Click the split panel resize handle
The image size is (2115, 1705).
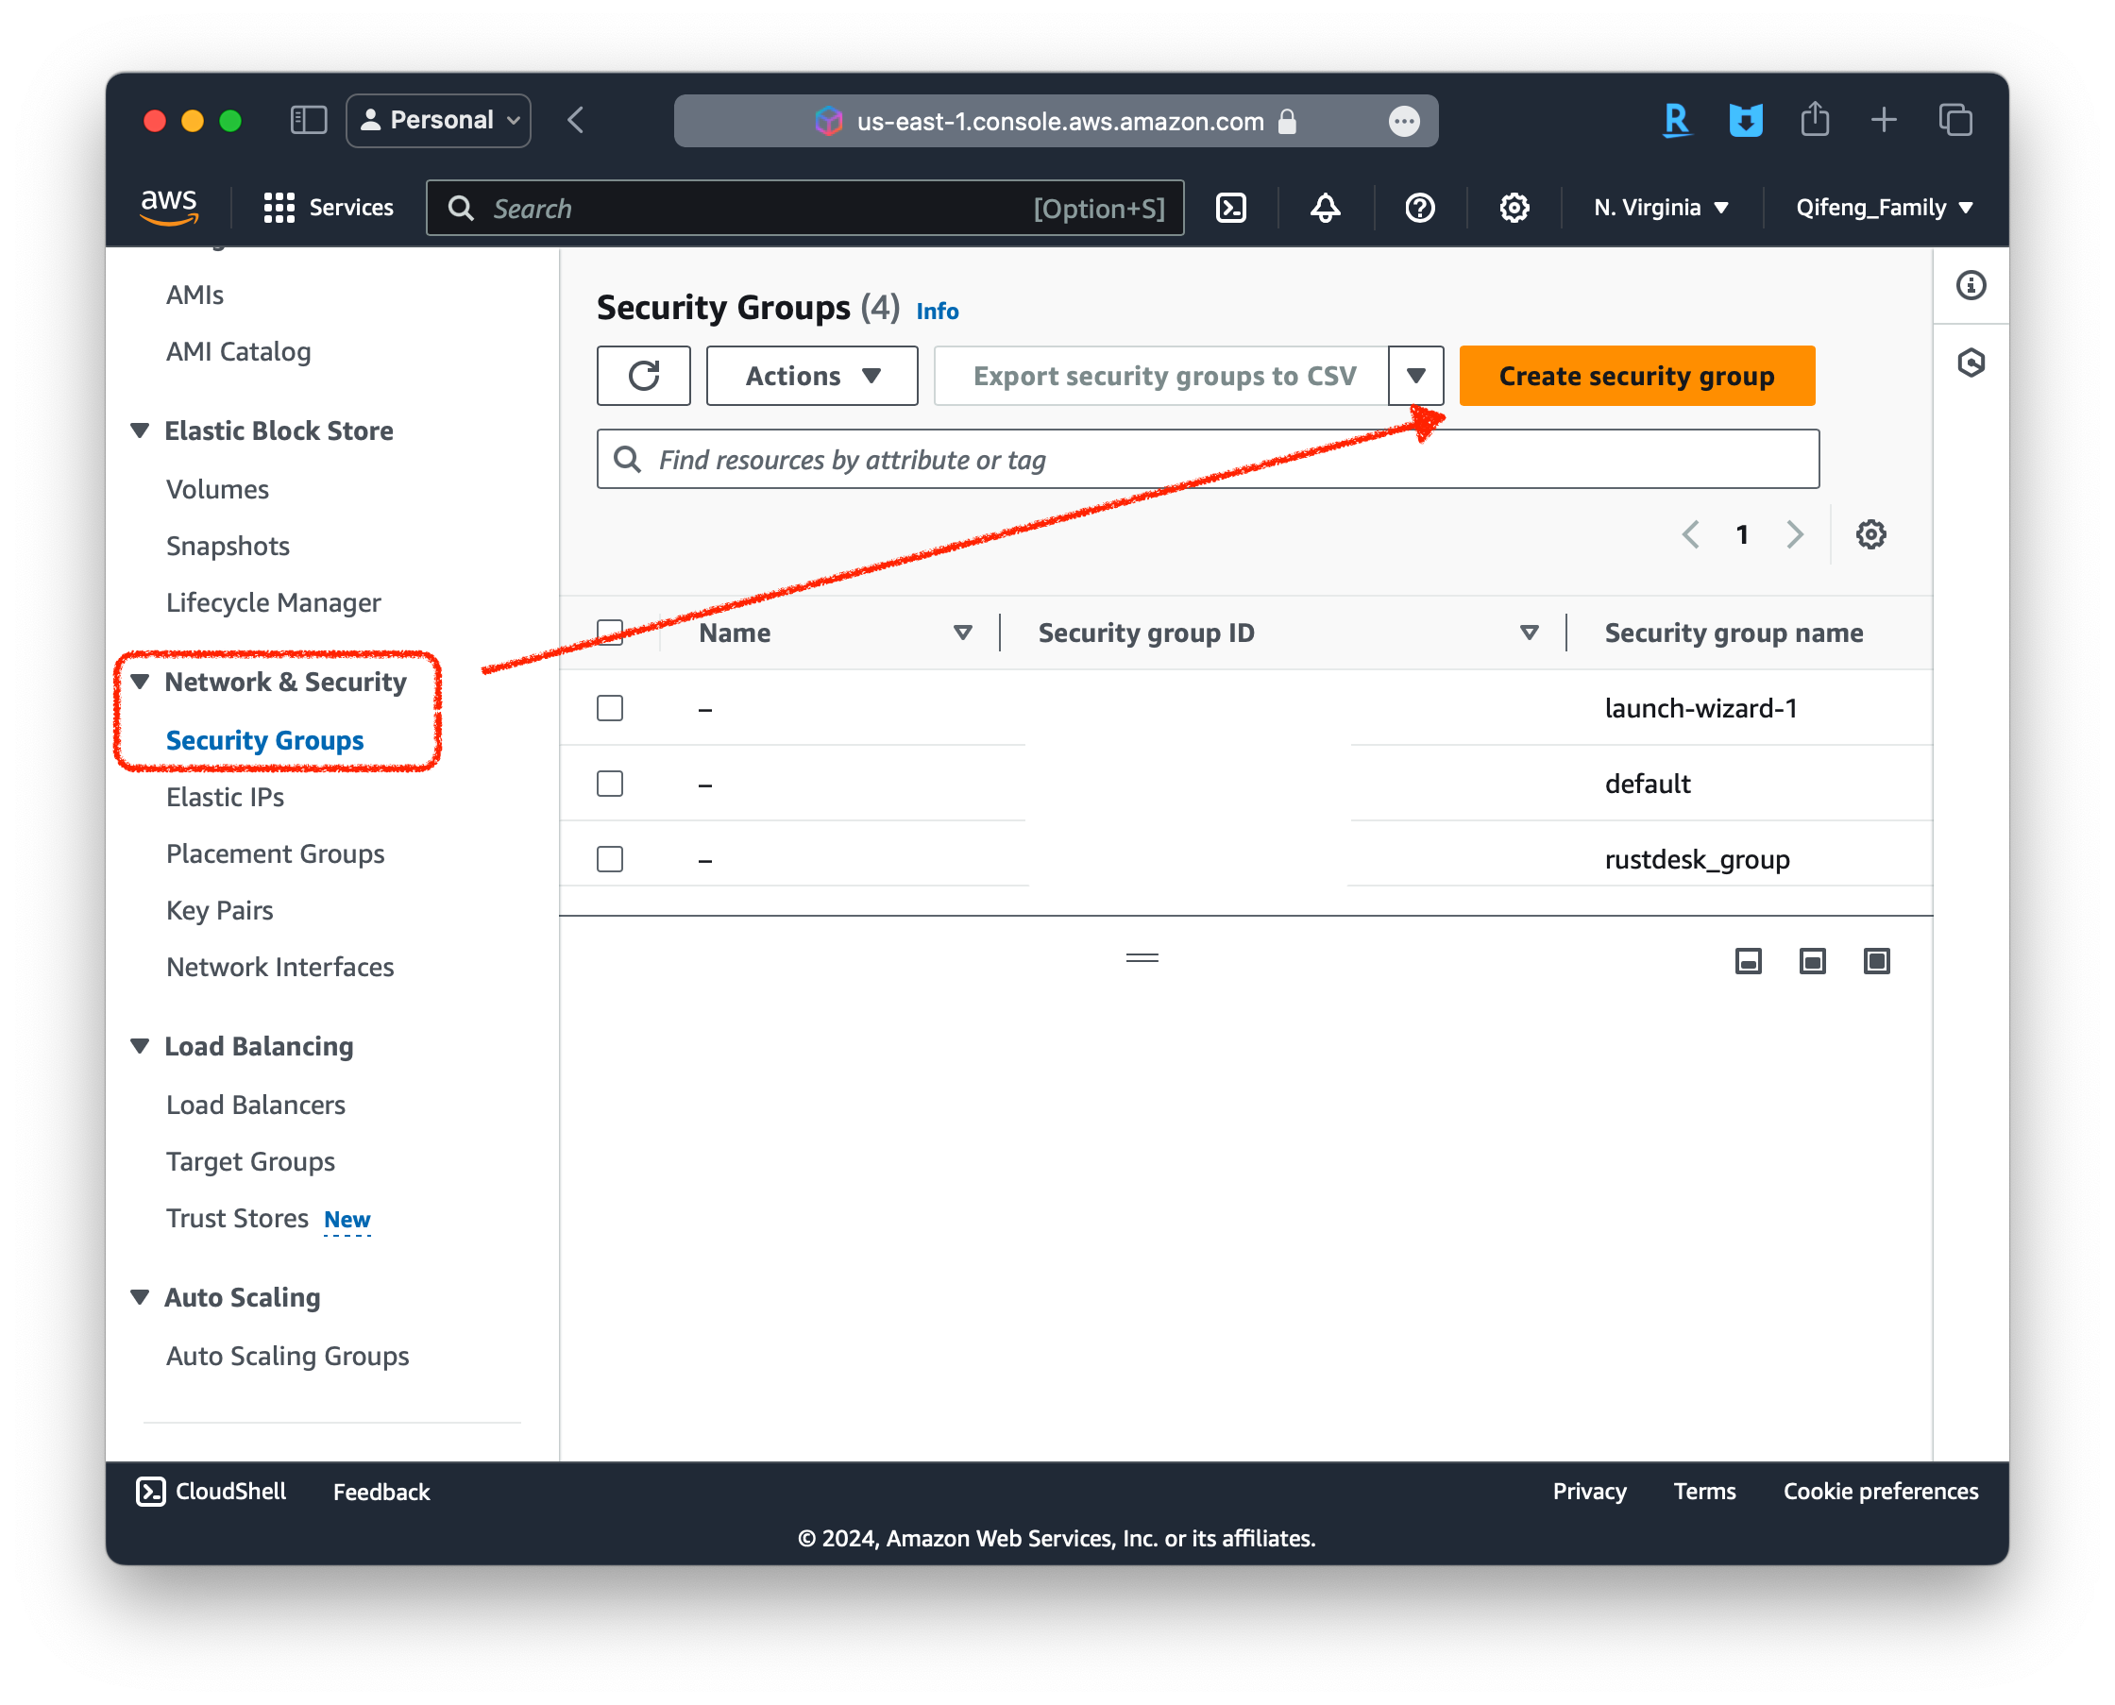1142,957
